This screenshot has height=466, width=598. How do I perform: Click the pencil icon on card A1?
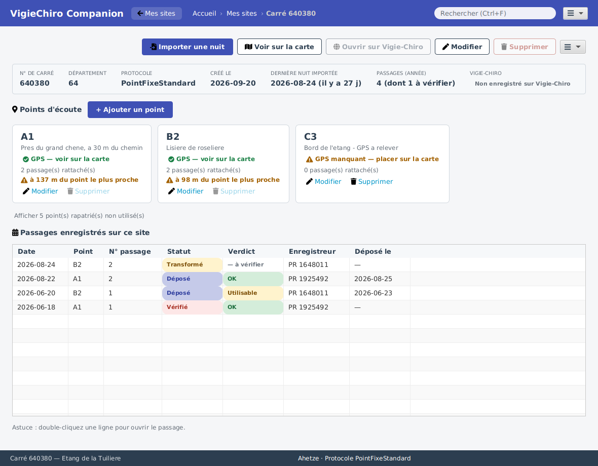tap(26, 191)
